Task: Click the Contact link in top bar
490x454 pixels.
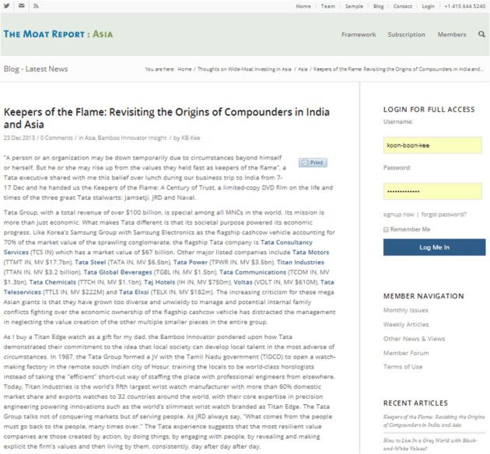Action: click(402, 6)
